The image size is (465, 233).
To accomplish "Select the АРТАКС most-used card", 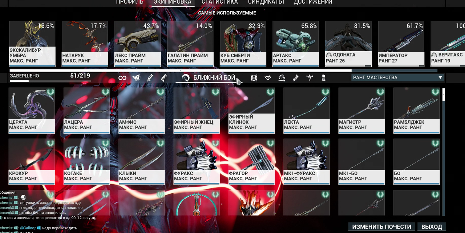I will point(295,44).
